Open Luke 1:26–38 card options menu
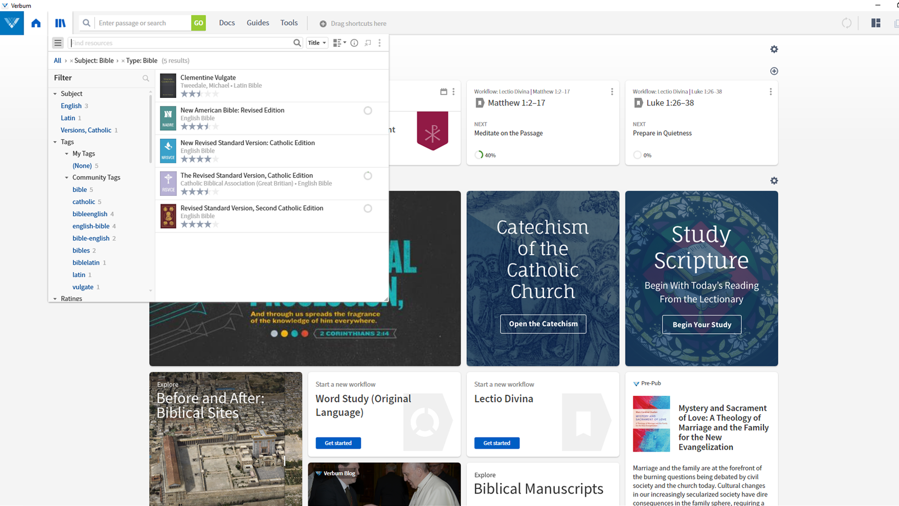 coord(771,92)
